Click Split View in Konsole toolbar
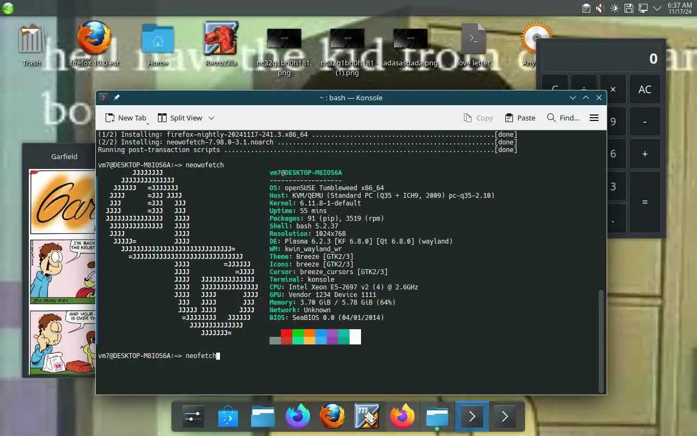This screenshot has height=436, width=697. coord(180,118)
